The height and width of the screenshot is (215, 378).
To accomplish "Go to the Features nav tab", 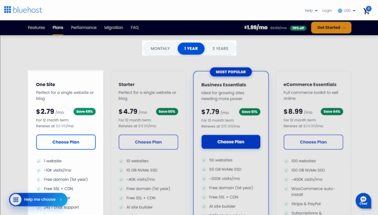I will point(36,27).
